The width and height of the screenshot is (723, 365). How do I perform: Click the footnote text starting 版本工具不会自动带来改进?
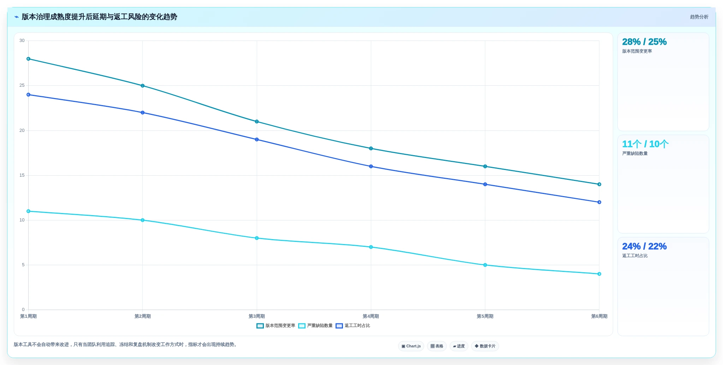tap(126, 345)
